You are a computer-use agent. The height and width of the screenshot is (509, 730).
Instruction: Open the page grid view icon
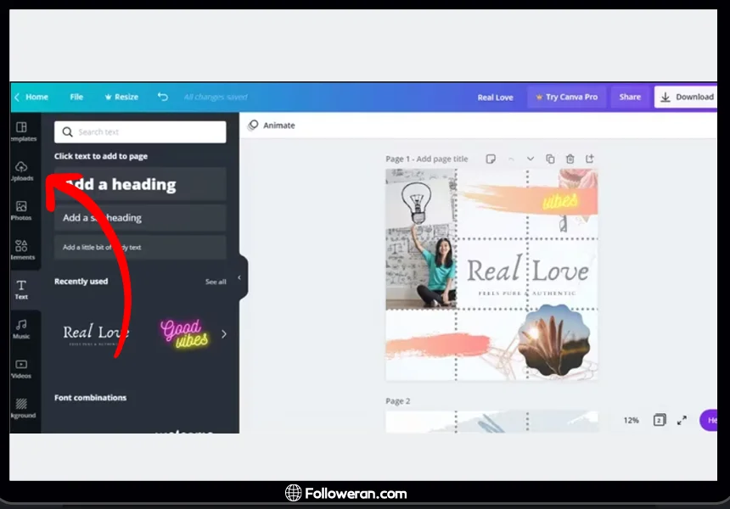pyautogui.click(x=660, y=420)
